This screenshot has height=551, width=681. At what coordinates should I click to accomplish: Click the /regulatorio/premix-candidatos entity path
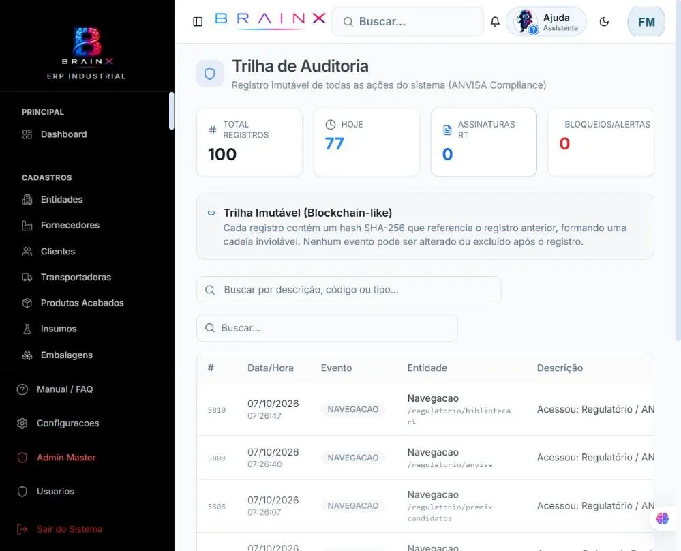point(452,512)
